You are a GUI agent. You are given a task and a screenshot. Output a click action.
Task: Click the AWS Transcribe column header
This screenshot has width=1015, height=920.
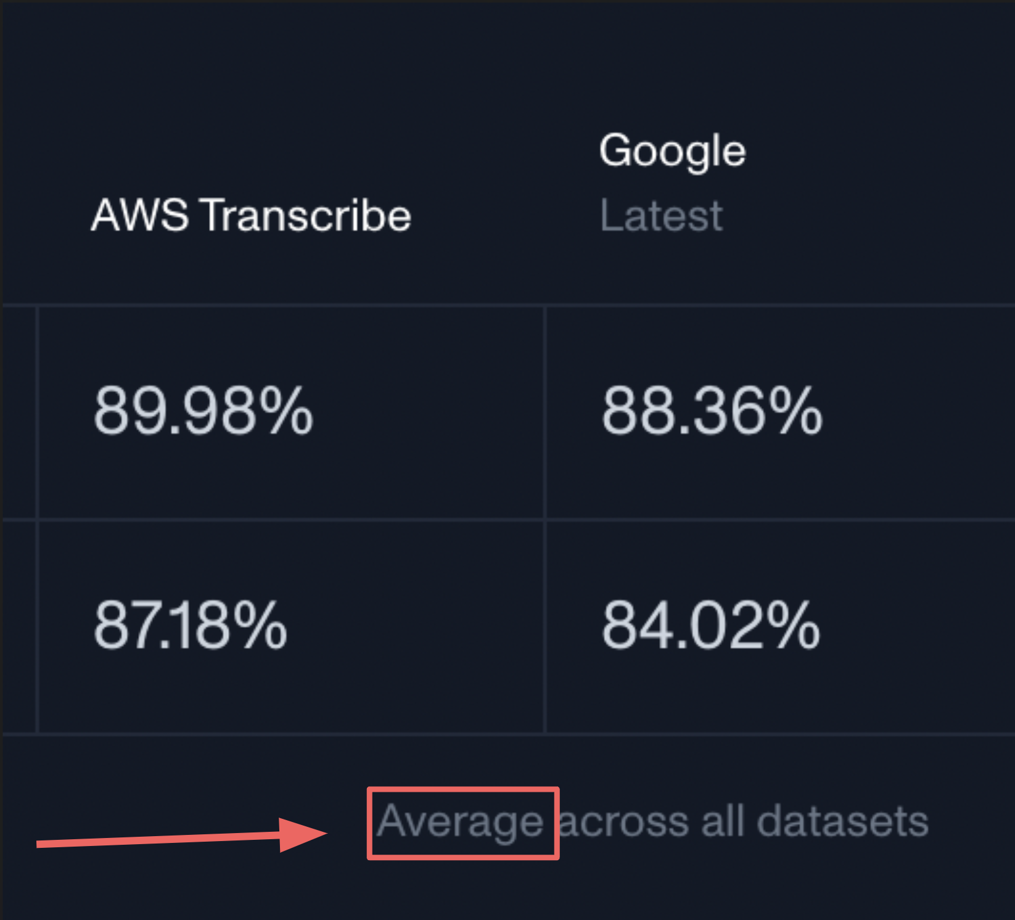pyautogui.click(x=251, y=215)
